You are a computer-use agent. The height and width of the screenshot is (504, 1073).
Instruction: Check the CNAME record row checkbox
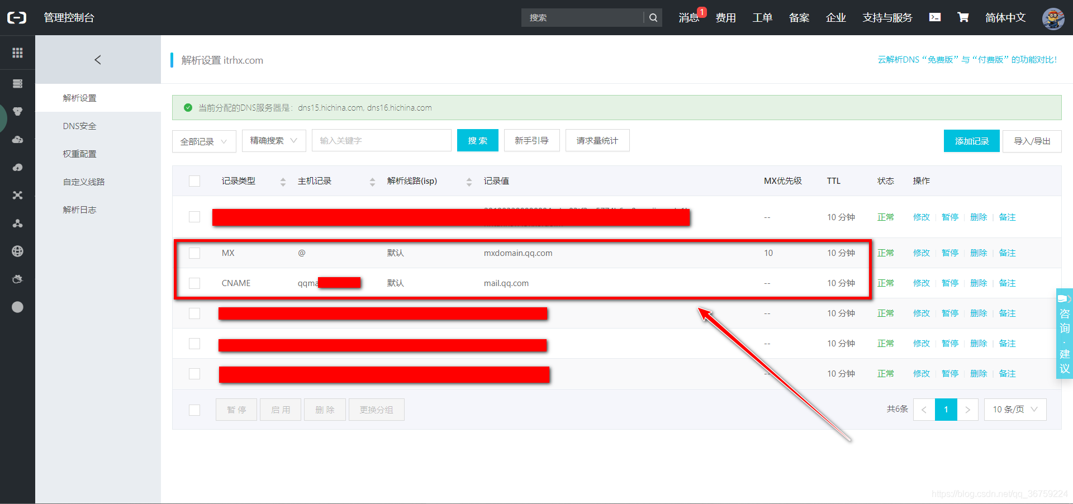click(194, 283)
